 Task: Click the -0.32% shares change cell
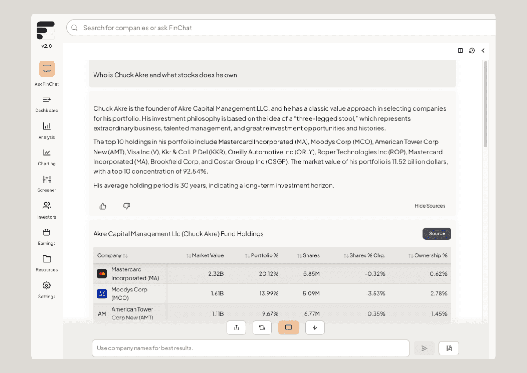(x=375, y=274)
